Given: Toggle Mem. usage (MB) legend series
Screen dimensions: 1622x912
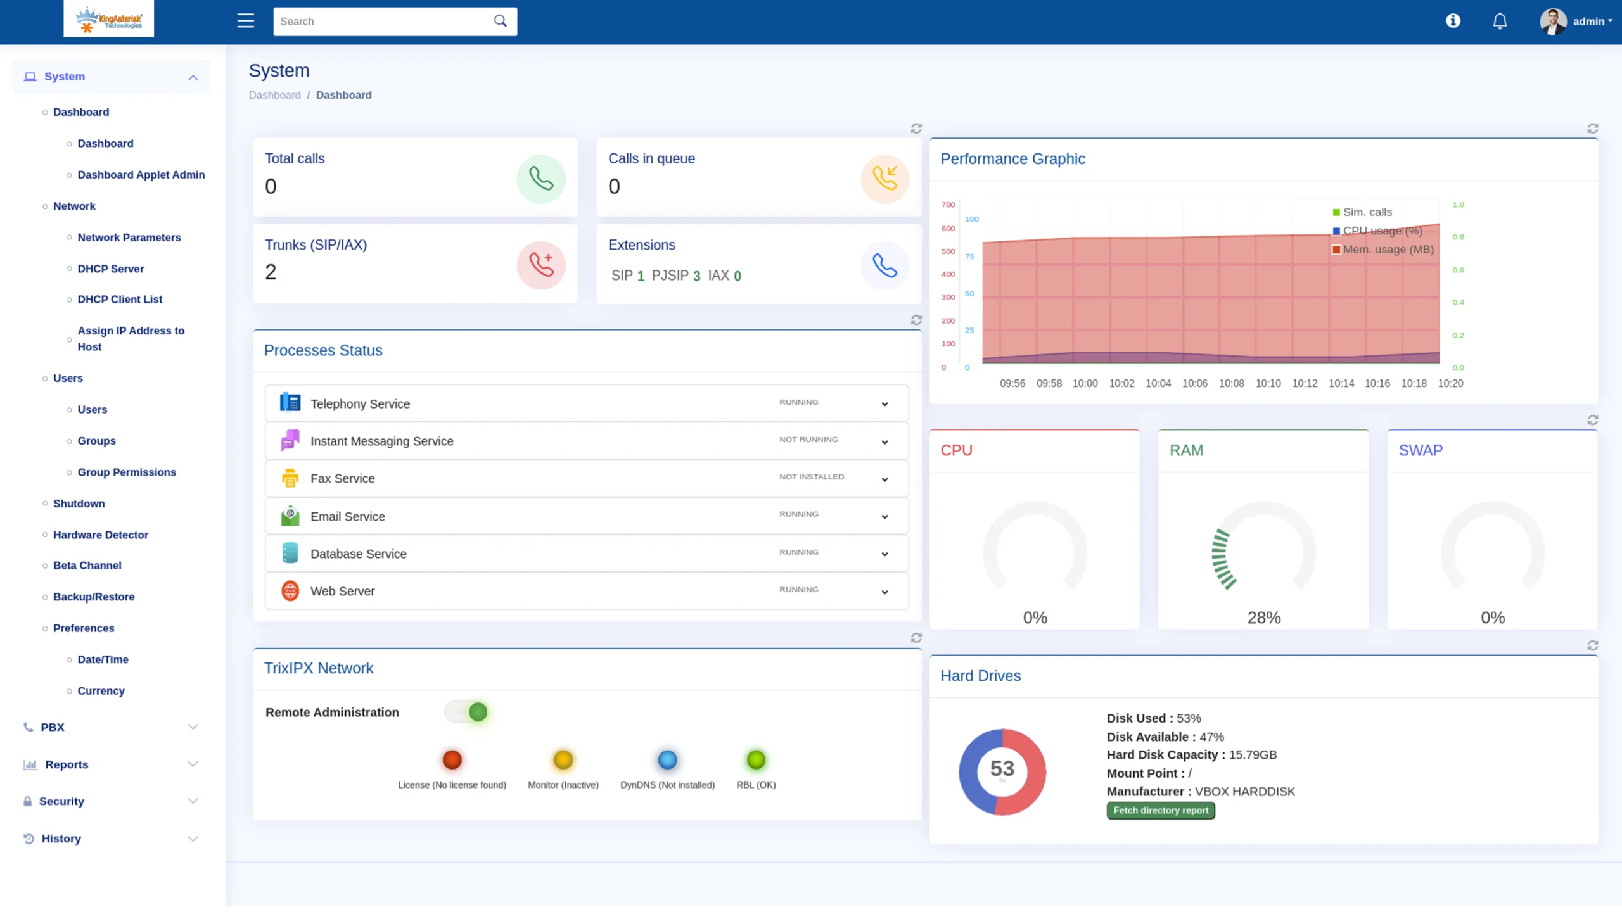Looking at the screenshot, I should [x=1383, y=250].
